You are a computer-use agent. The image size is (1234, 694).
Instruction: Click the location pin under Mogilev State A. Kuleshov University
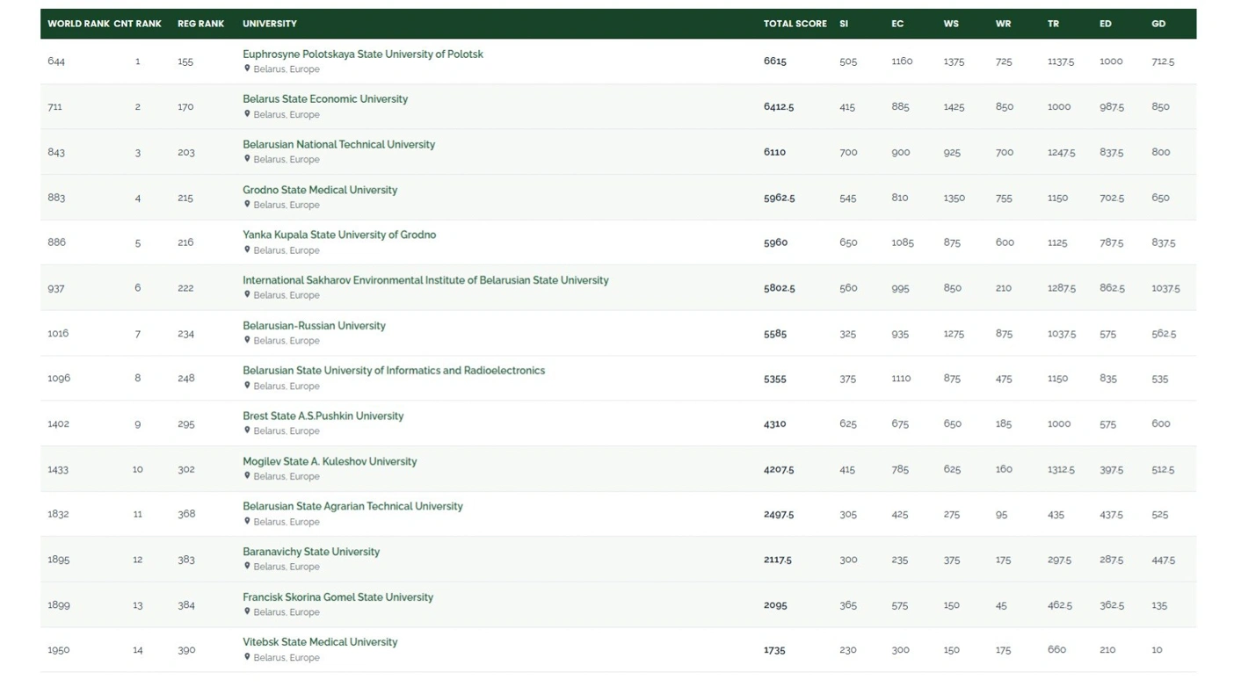(247, 476)
